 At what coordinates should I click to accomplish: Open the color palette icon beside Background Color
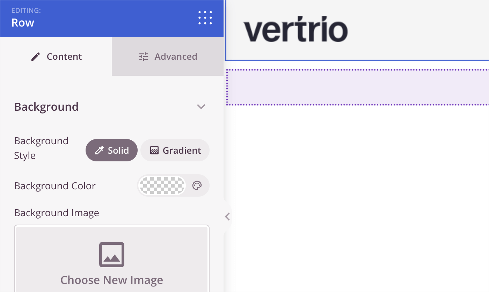pyautogui.click(x=197, y=185)
